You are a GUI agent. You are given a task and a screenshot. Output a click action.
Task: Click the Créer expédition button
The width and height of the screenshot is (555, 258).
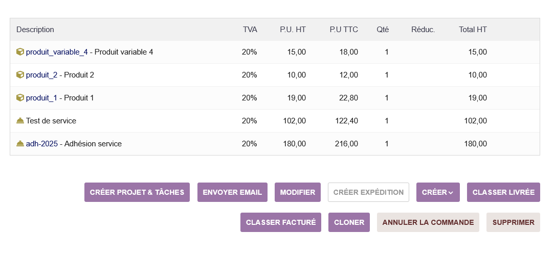pyautogui.click(x=368, y=192)
